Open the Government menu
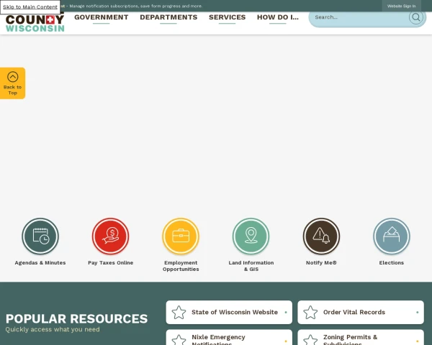 (101, 17)
